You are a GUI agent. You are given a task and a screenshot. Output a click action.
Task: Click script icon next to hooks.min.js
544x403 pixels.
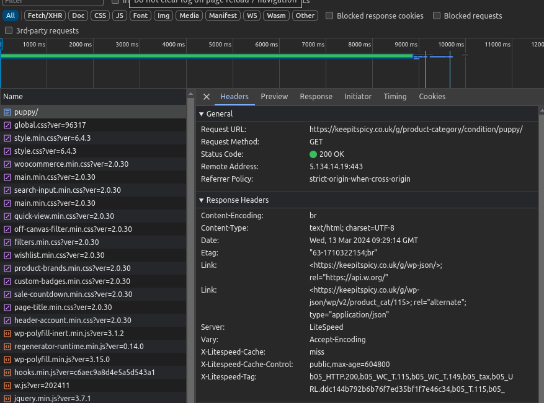(7, 373)
